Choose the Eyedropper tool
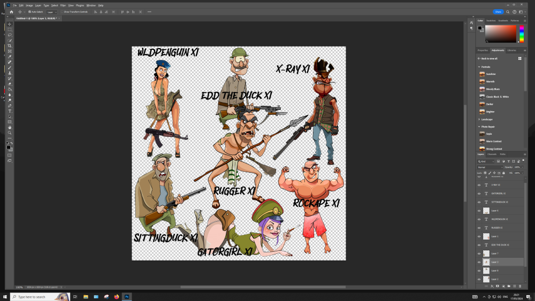Screen dimensions: 535x301 pyautogui.click(x=10, y=57)
